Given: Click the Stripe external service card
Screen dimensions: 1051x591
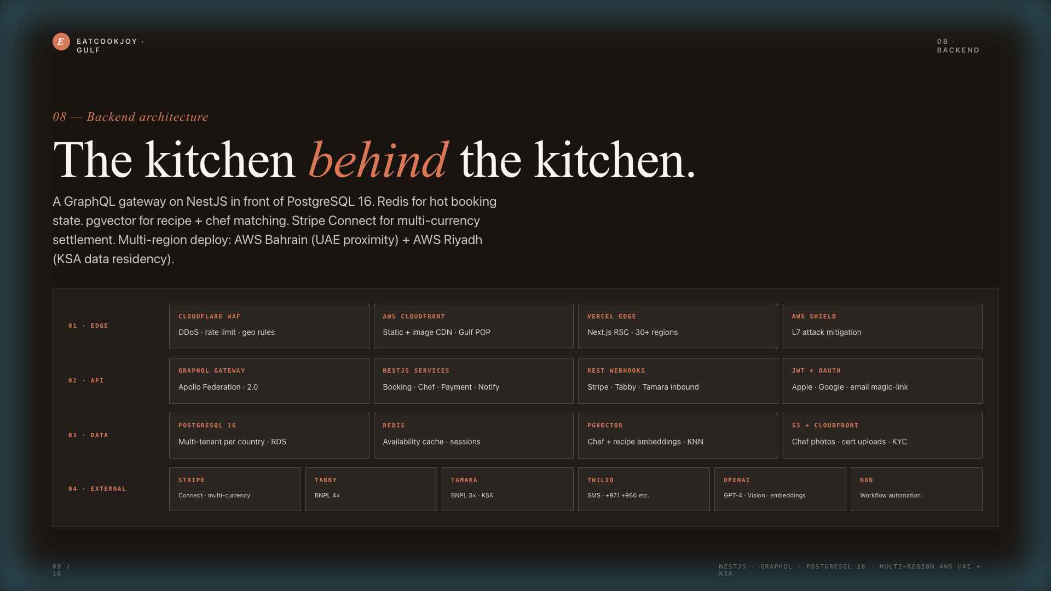Looking at the screenshot, I should pyautogui.click(x=235, y=489).
